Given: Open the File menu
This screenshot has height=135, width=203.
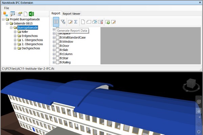Looking at the screenshot, I should (x=7, y=8).
